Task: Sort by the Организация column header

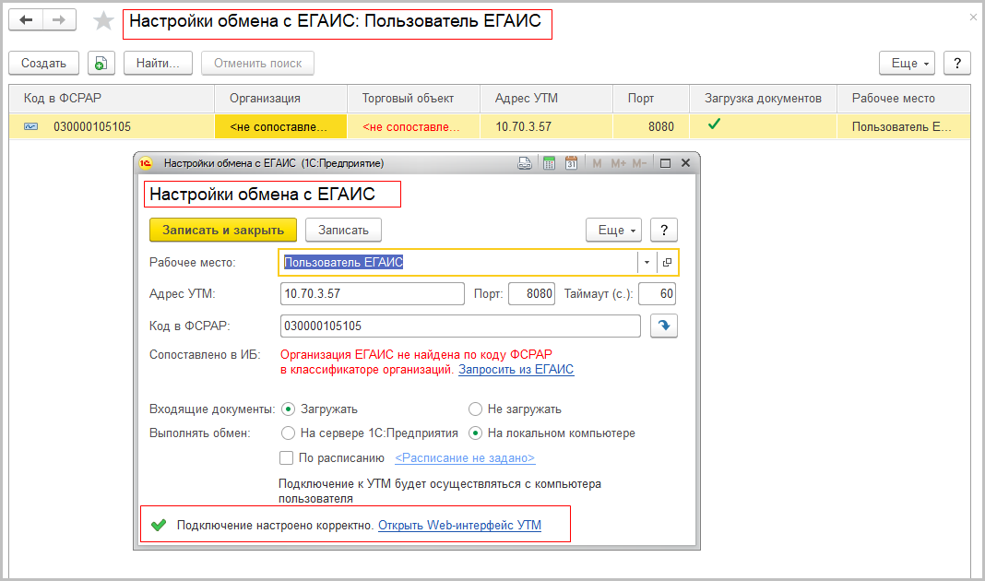Action: tap(280, 99)
